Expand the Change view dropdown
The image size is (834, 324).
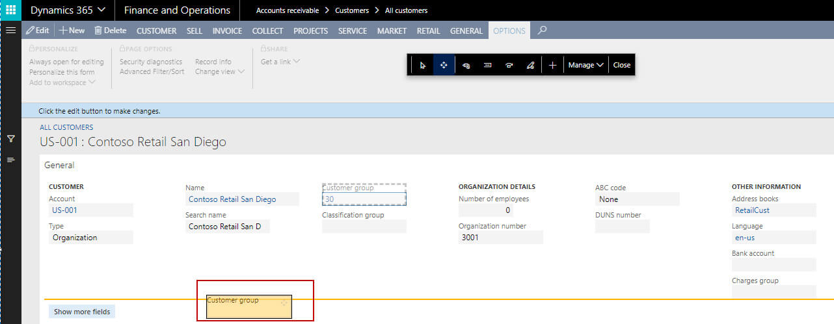coord(219,71)
